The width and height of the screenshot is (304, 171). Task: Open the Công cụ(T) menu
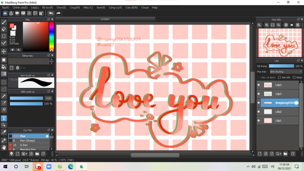(115, 7)
